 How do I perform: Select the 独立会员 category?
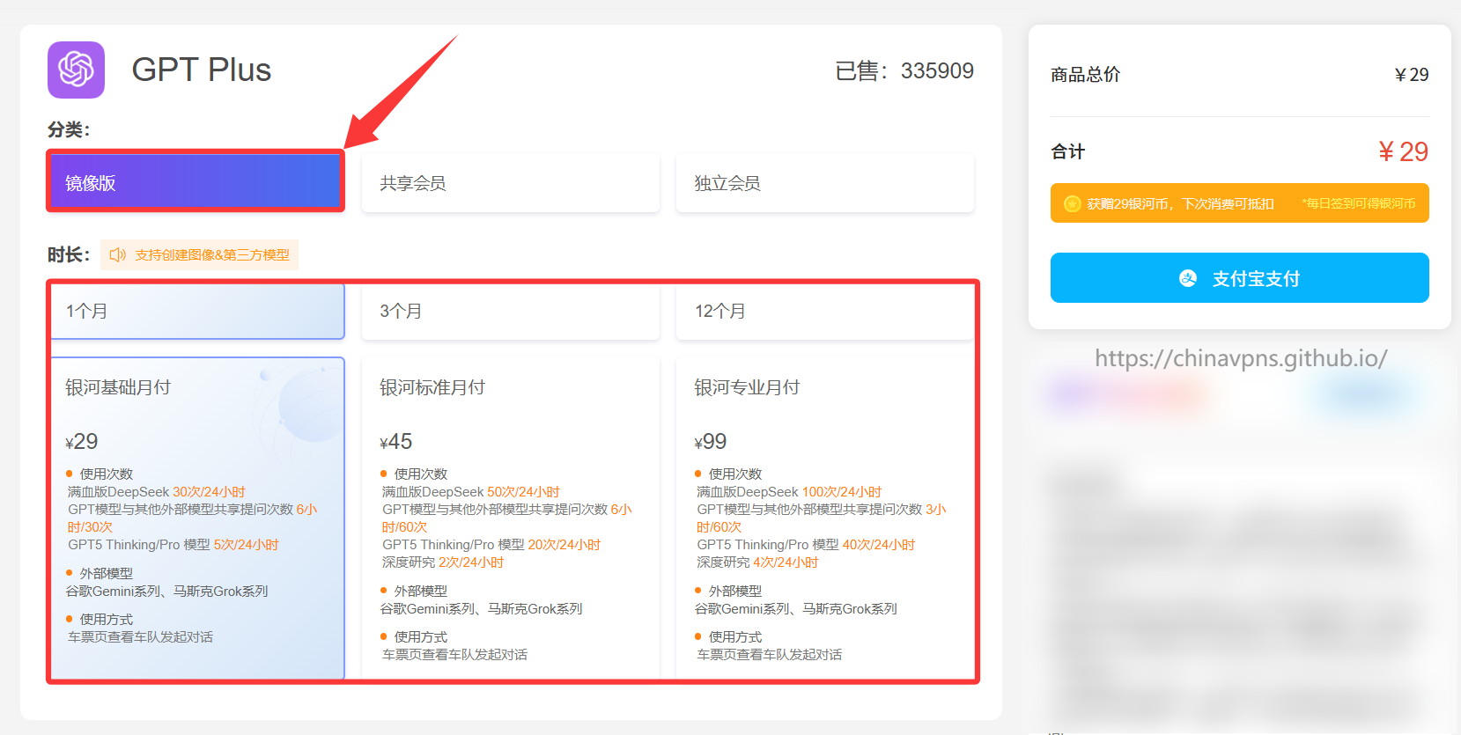(x=825, y=182)
